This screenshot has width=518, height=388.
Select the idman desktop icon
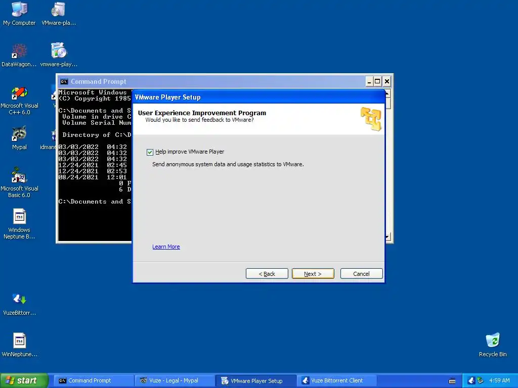tap(49, 141)
